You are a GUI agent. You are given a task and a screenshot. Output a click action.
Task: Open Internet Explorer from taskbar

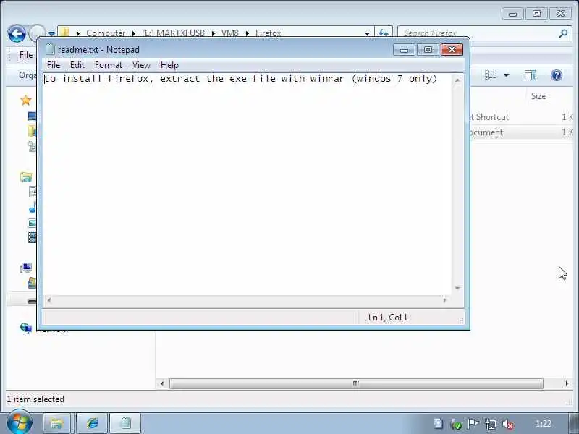92,423
